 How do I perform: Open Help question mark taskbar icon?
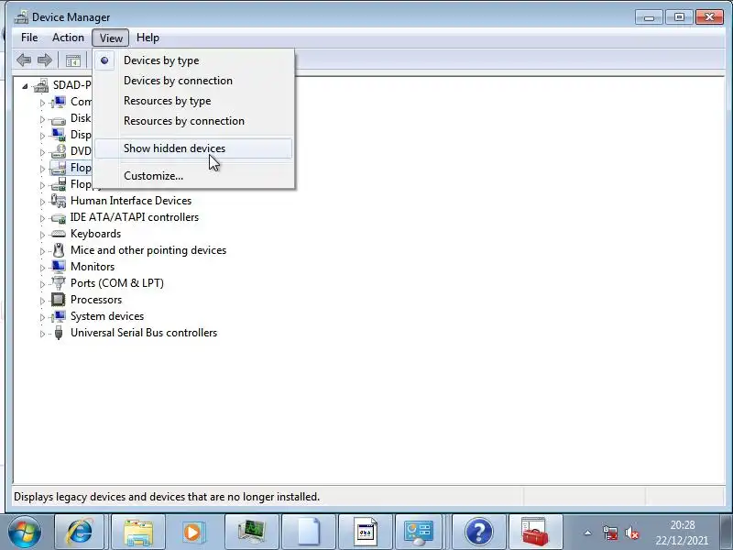(x=478, y=532)
